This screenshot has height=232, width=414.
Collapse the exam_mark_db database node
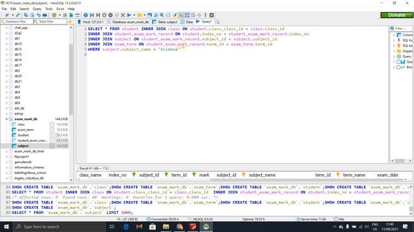coord(6,119)
